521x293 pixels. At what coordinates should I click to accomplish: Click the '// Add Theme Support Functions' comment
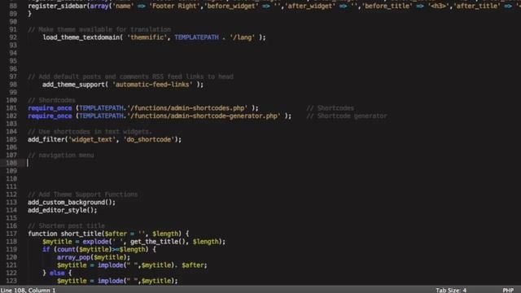(x=83, y=195)
